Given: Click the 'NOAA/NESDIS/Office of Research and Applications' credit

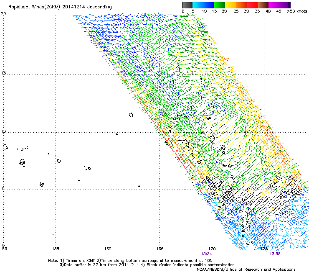Looking at the screenshot, I should coord(246,269).
